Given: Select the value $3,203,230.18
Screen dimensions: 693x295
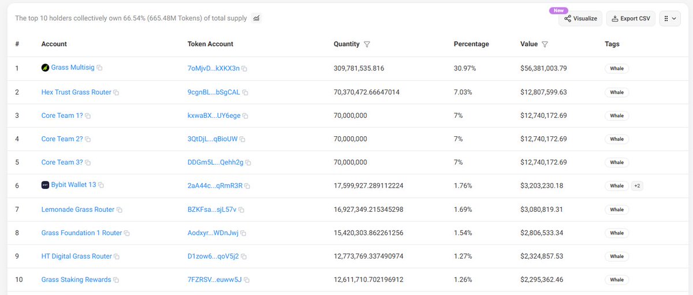Looking at the screenshot, I should pyautogui.click(x=542, y=186).
